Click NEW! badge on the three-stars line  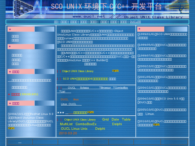(x=91, y=112)
